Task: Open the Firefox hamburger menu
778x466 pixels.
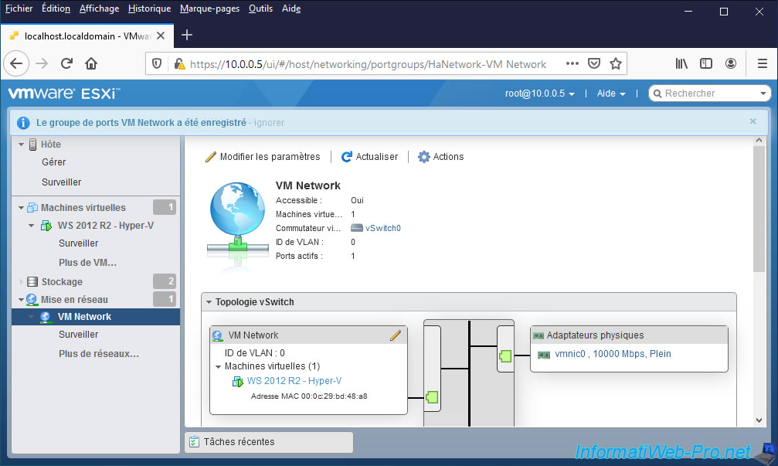Action: pyautogui.click(x=762, y=63)
